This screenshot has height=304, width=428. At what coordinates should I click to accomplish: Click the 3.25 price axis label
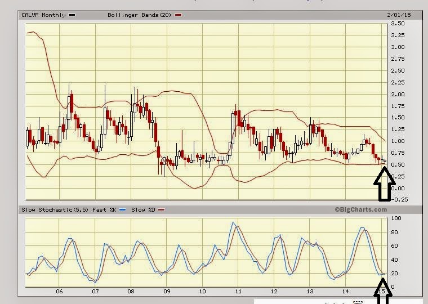click(x=398, y=35)
